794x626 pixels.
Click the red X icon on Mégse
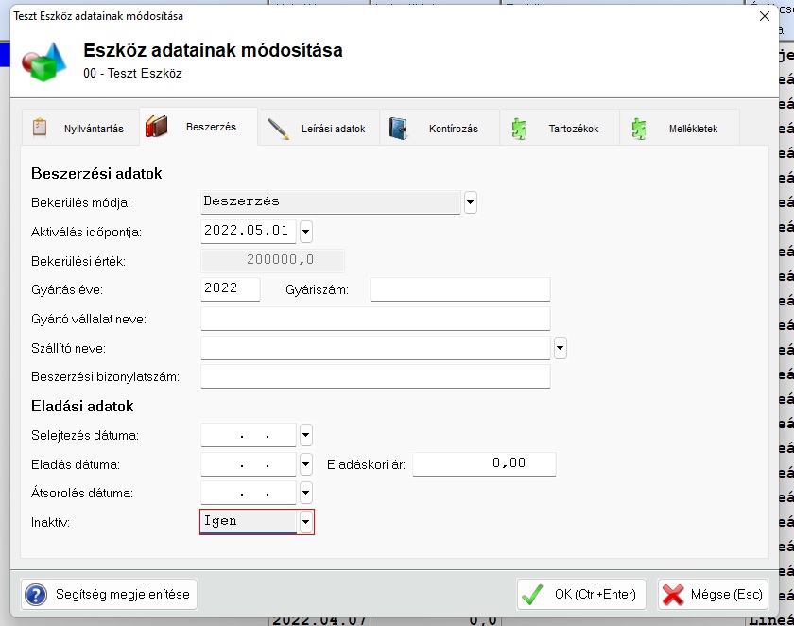click(674, 595)
